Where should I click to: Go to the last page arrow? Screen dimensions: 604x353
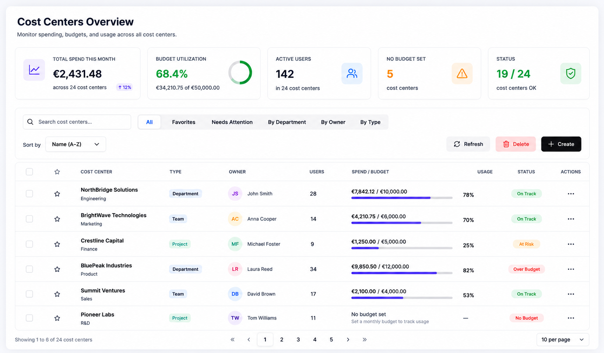click(365, 339)
